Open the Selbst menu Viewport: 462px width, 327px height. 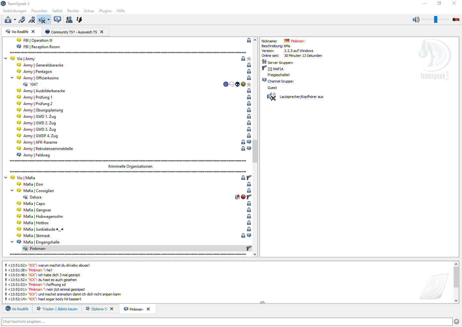pos(57,11)
